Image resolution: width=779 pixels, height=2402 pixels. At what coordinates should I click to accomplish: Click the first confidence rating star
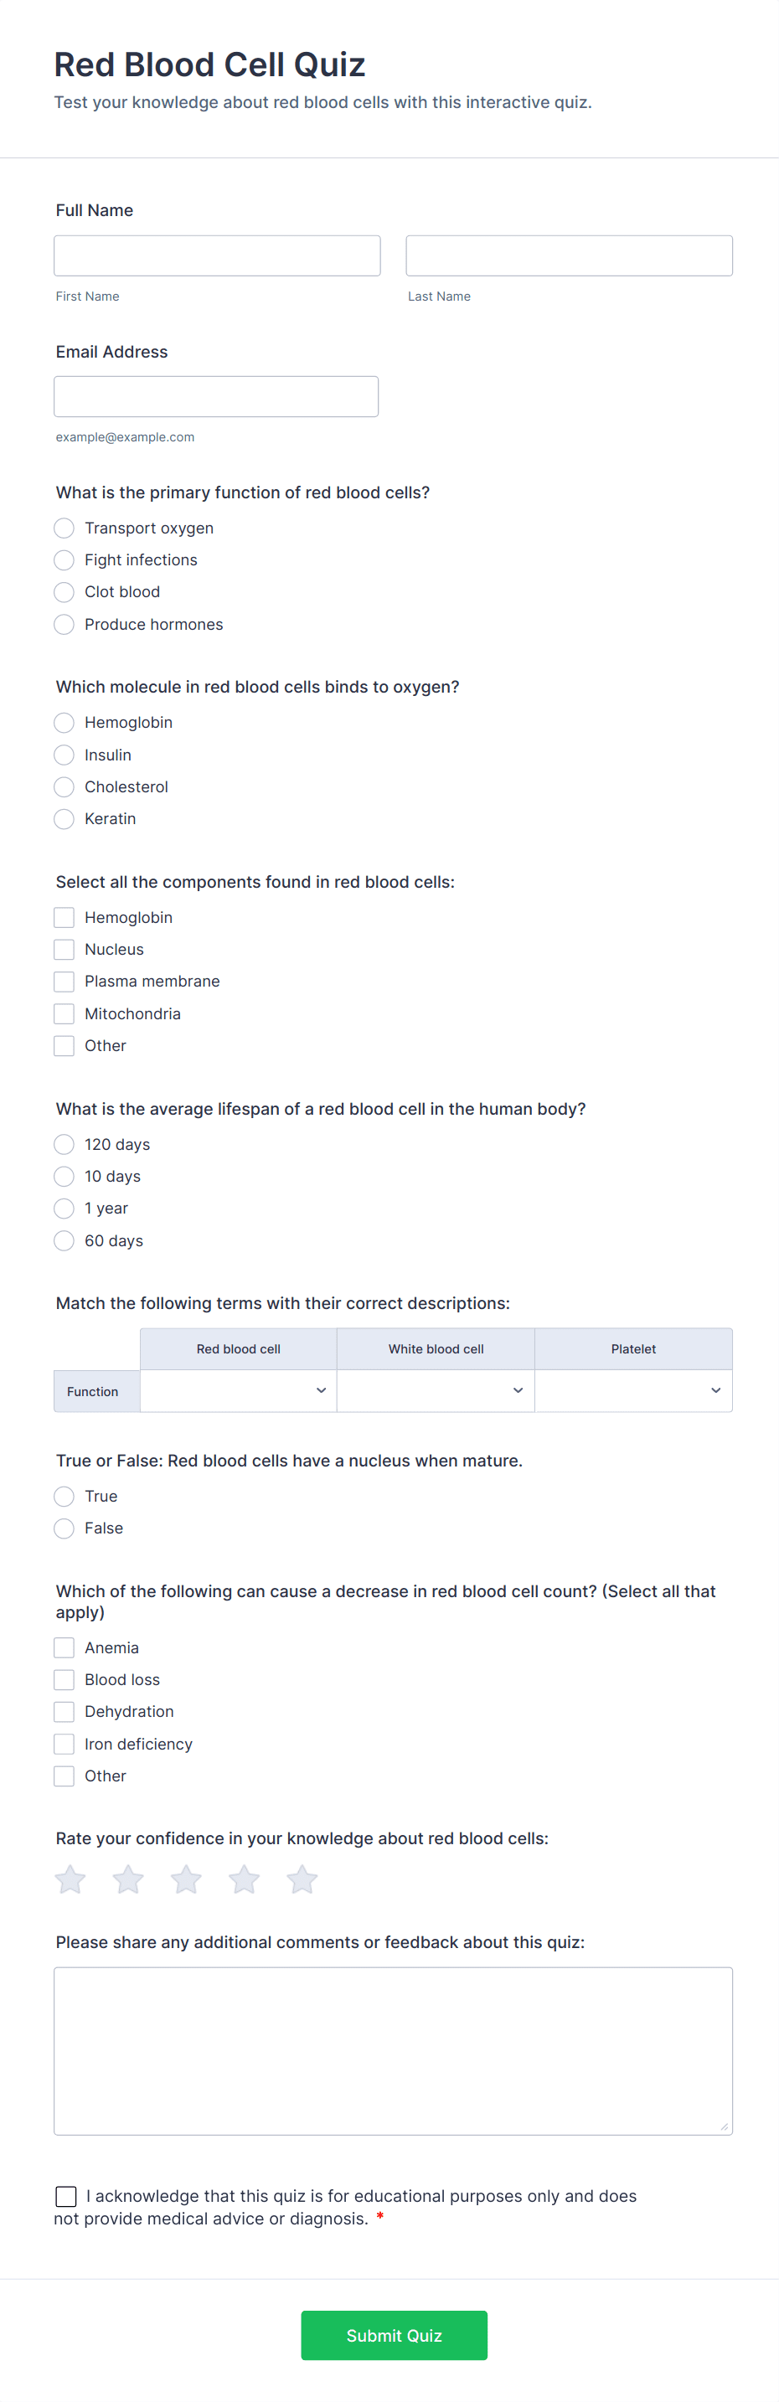71,1879
